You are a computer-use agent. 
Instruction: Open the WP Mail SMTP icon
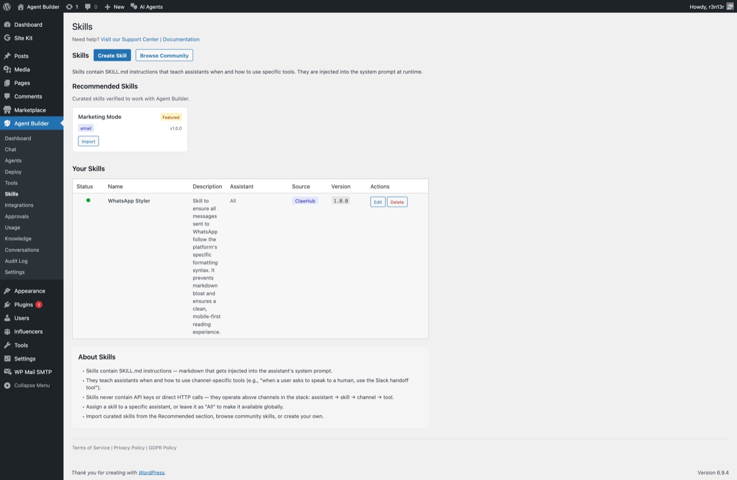pos(7,372)
